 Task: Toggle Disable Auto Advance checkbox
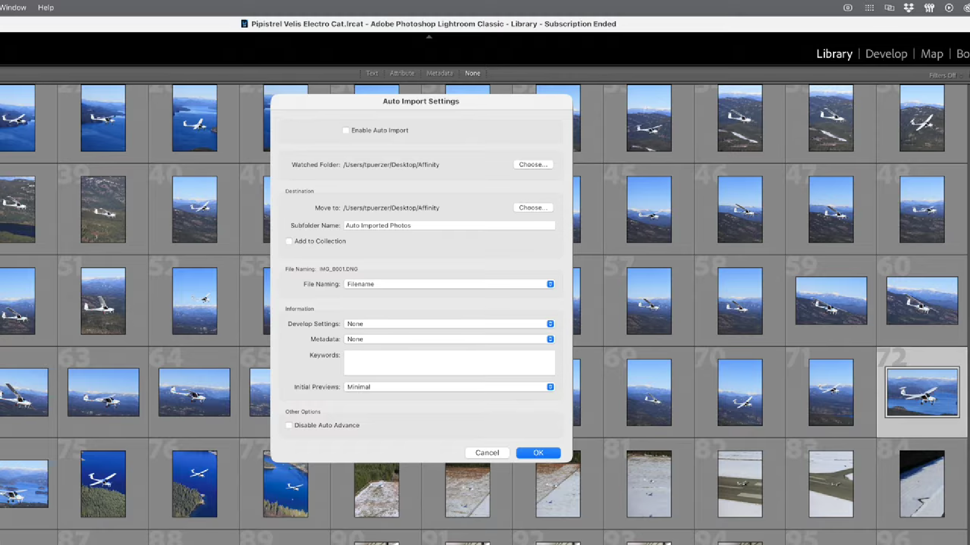coord(289,425)
